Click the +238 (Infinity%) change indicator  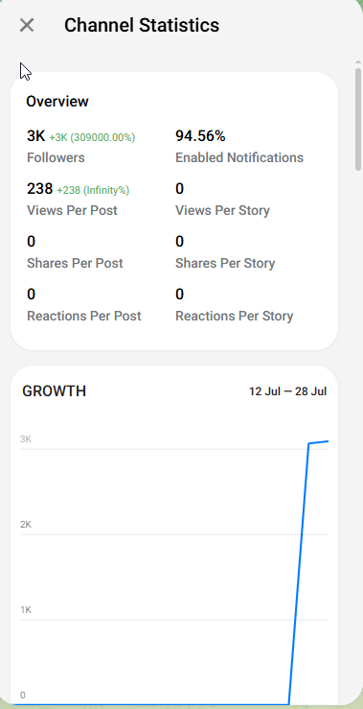click(x=93, y=190)
